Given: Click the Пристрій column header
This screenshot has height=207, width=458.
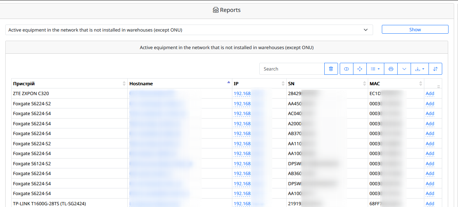Looking at the screenshot, I should [69, 84].
